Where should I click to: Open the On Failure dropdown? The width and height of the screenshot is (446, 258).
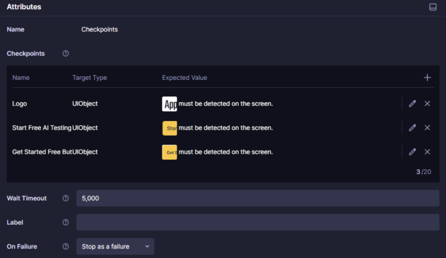click(x=115, y=246)
